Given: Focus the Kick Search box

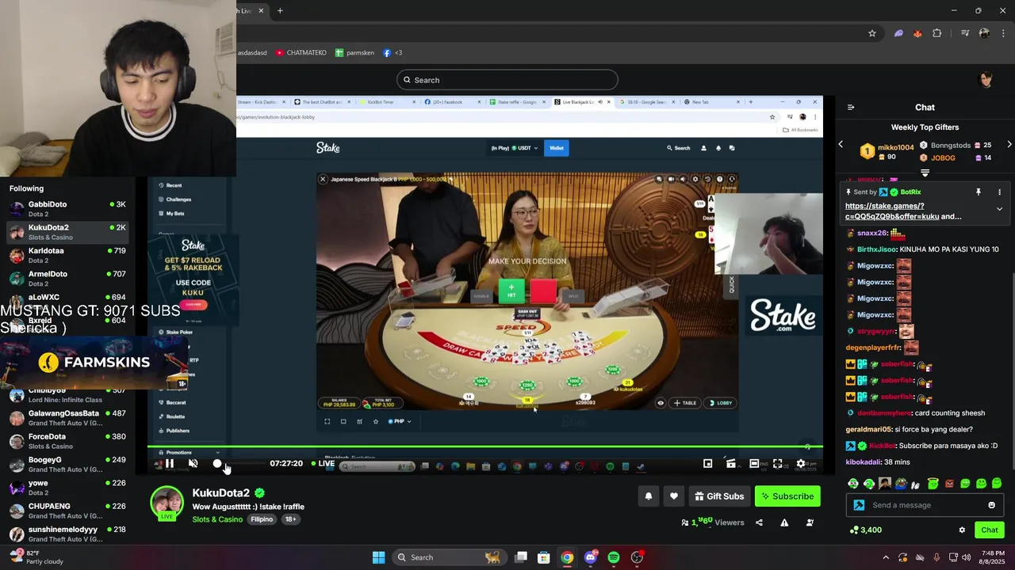Looking at the screenshot, I should tap(507, 80).
